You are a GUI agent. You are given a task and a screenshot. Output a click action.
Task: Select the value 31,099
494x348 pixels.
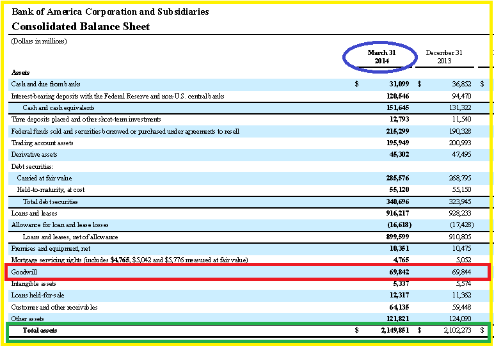pyautogui.click(x=399, y=84)
